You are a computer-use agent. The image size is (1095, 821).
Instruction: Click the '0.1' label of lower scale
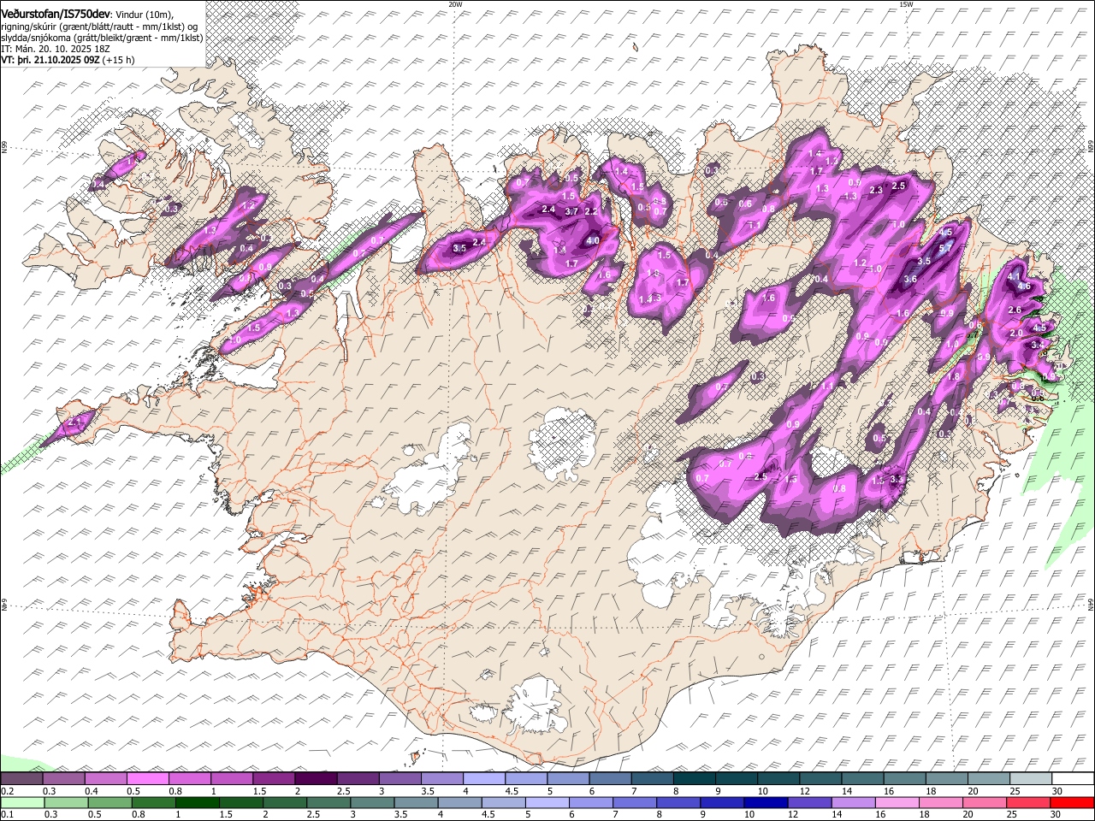[6, 814]
